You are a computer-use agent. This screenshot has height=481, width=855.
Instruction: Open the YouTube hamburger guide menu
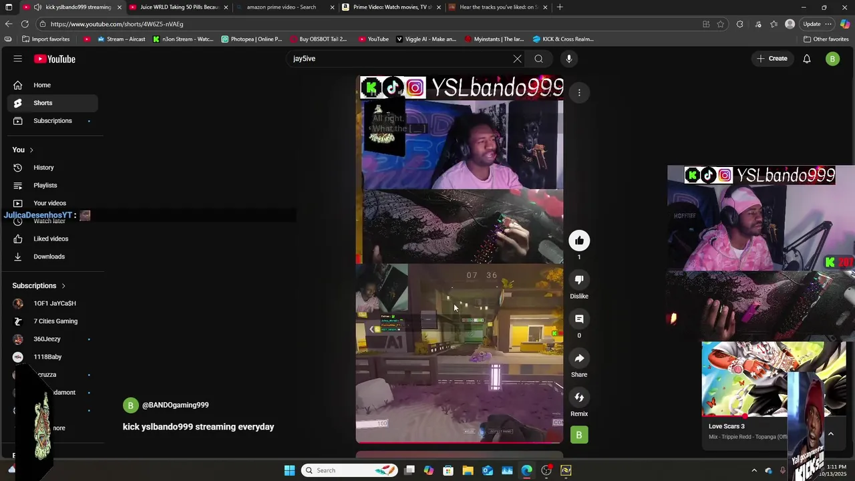pos(18,59)
